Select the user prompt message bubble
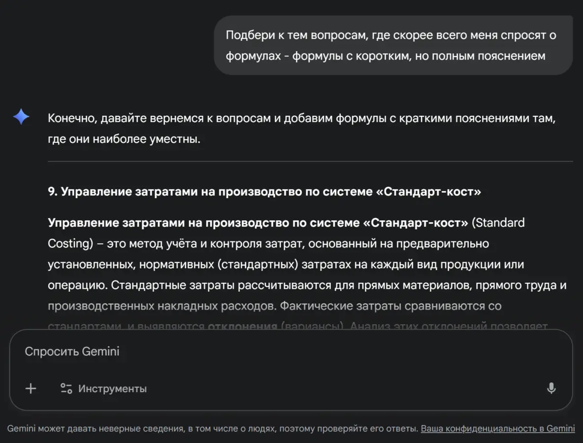This screenshot has width=583, height=443. 393,45
